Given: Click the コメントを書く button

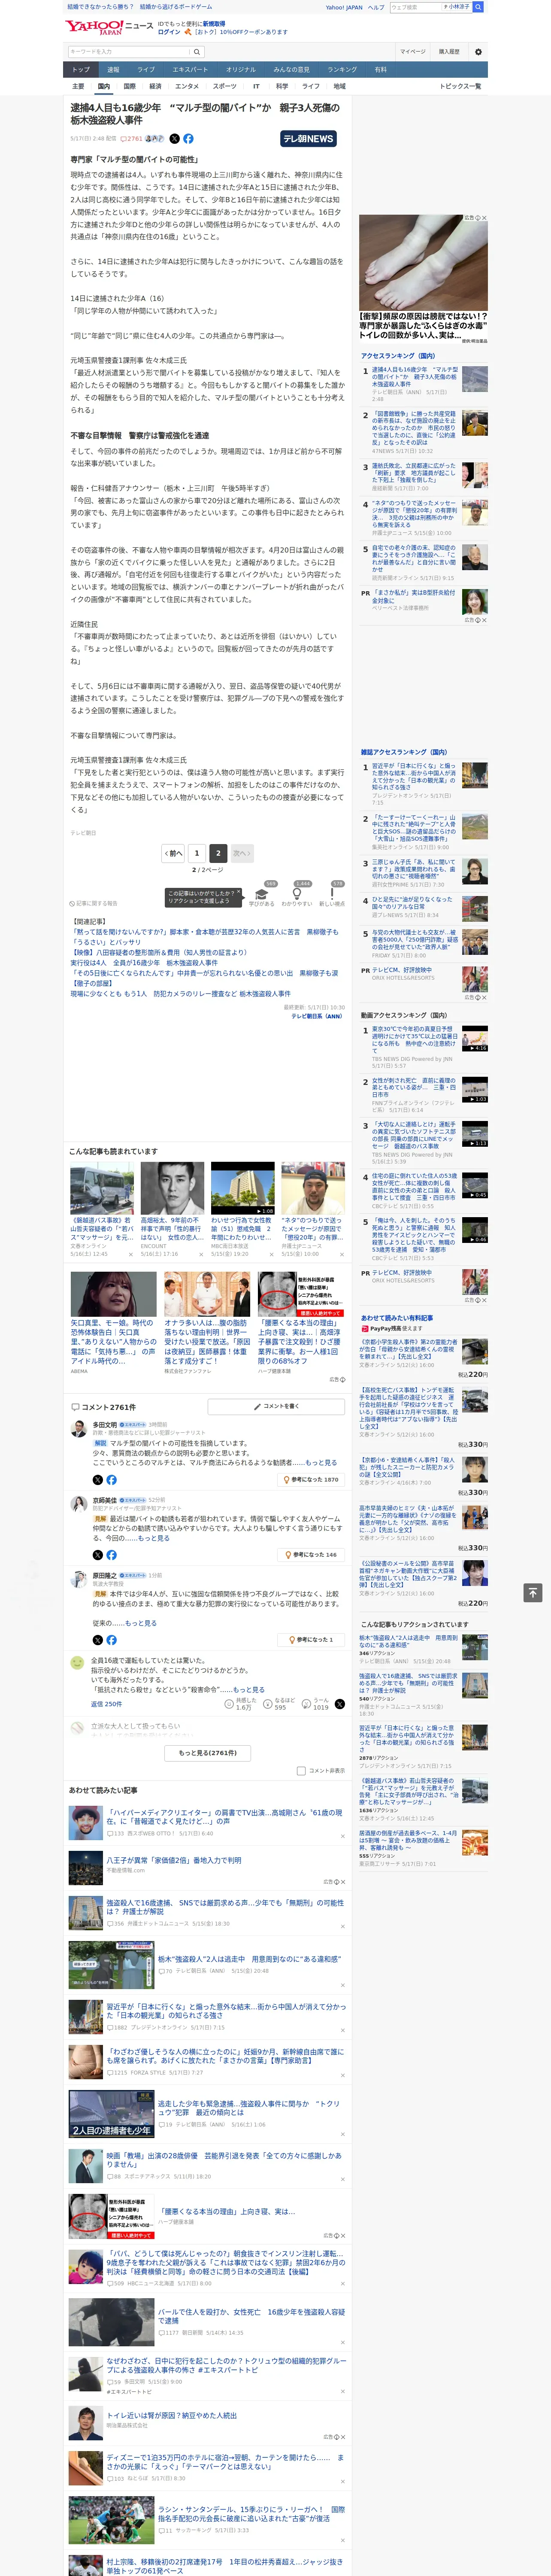Looking at the screenshot, I should tap(276, 1406).
